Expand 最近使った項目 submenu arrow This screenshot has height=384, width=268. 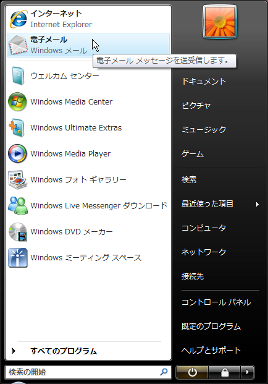[x=257, y=204]
